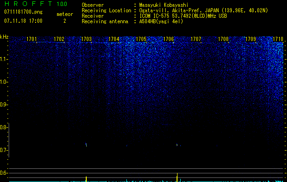The width and height of the screenshot is (287, 182).
Task: Click the Observer label
Action: (x=93, y=5)
